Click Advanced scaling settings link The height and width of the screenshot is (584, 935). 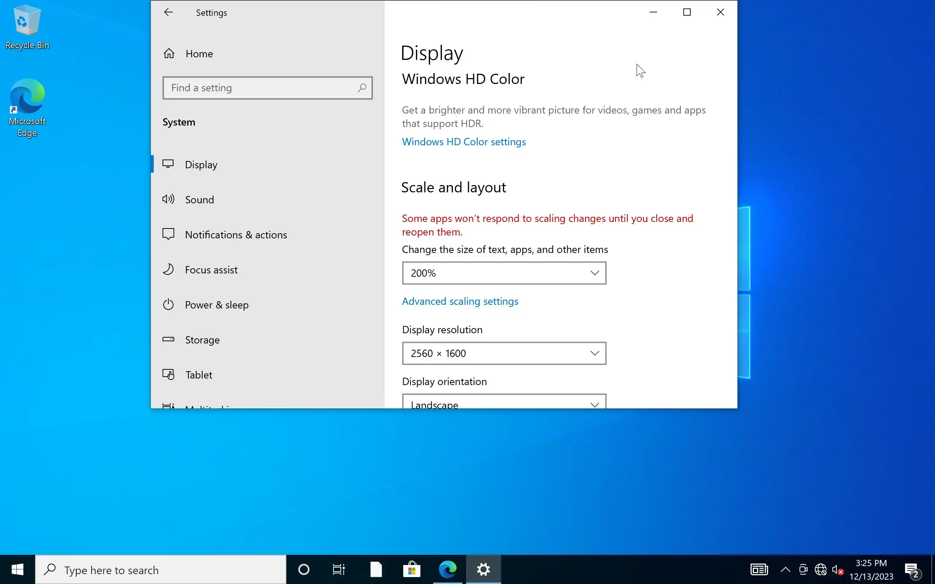(x=460, y=301)
